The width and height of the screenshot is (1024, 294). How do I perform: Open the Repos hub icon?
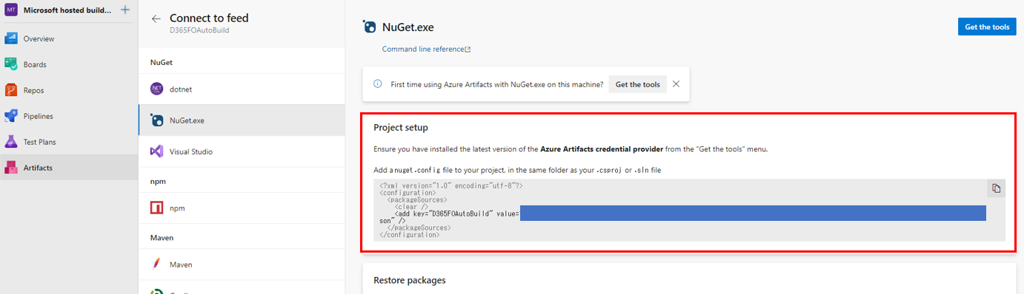pyautogui.click(x=11, y=90)
